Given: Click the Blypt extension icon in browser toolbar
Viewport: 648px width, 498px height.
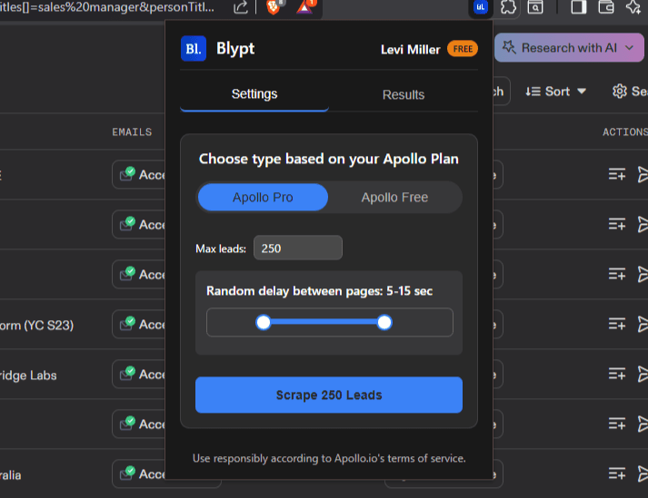Looking at the screenshot, I should coord(480,7).
